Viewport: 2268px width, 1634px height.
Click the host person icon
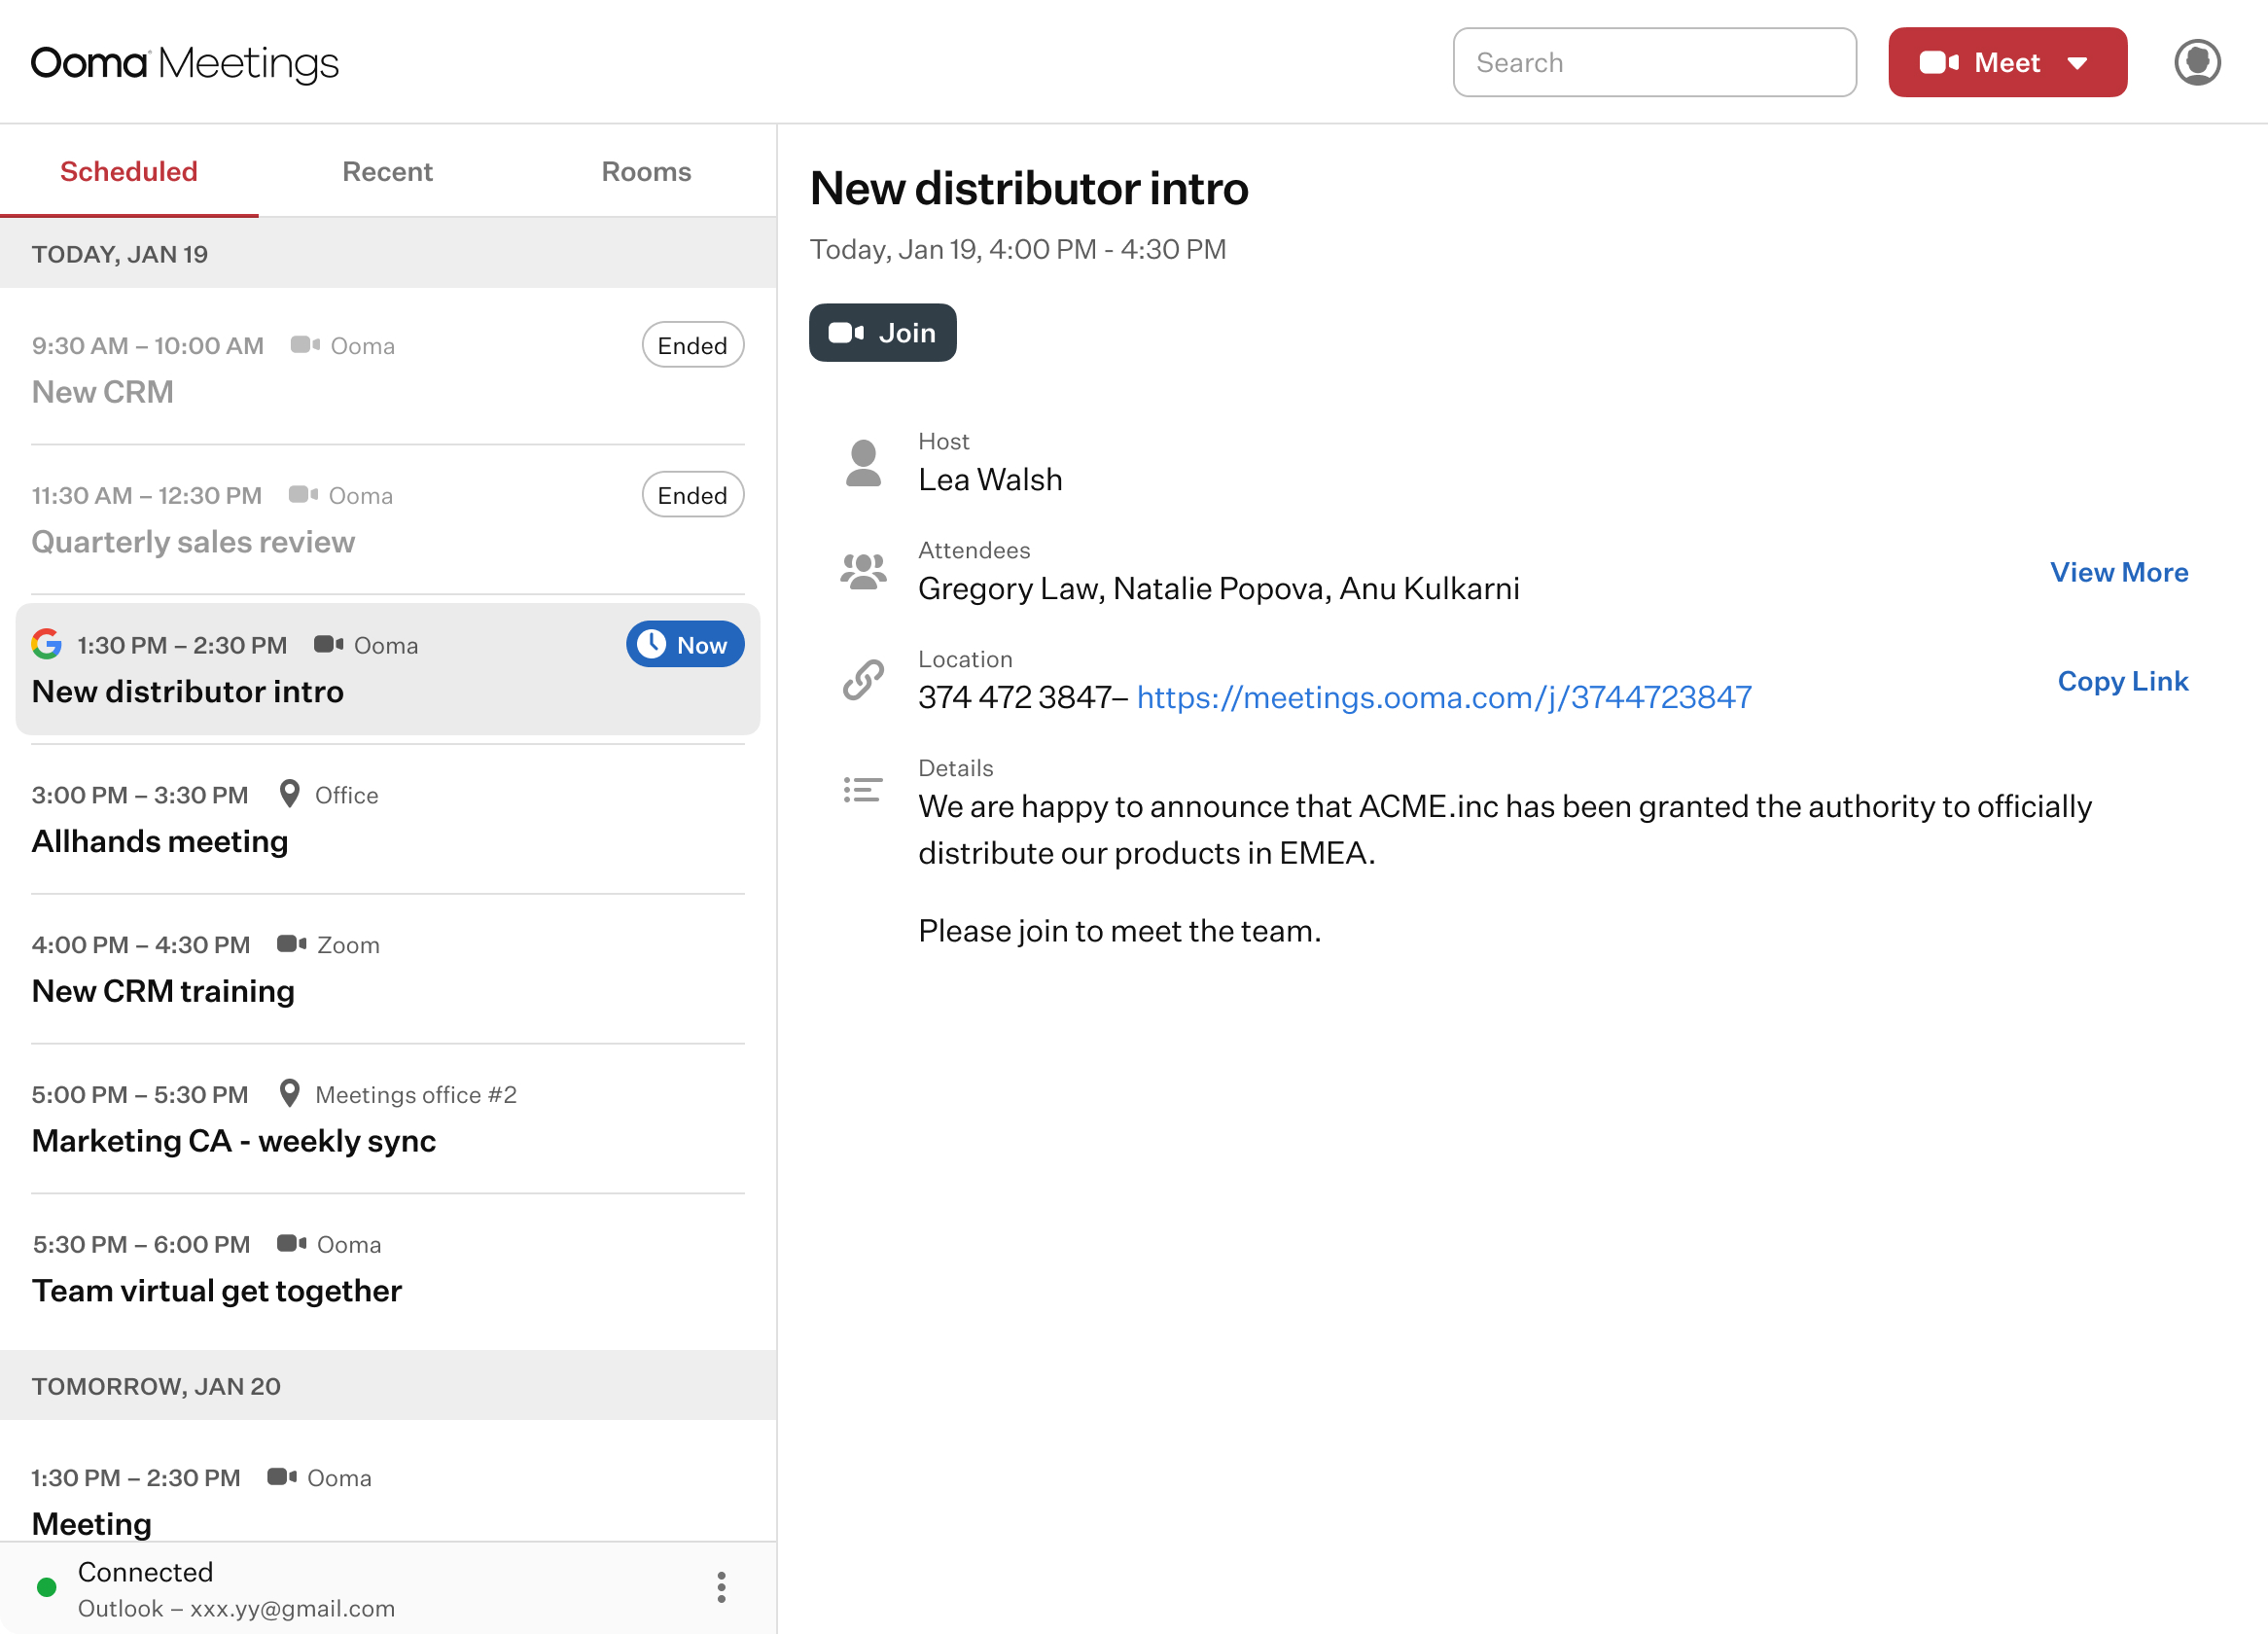[x=863, y=463]
